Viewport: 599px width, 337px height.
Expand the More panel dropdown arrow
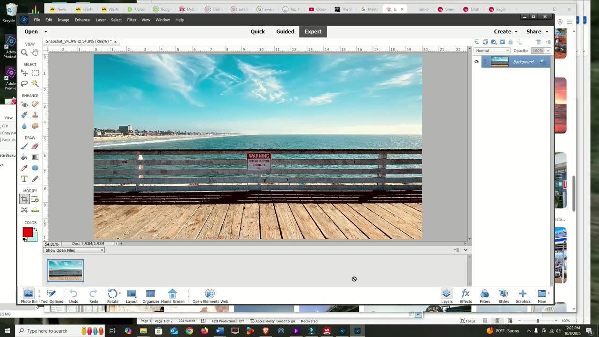click(x=548, y=293)
